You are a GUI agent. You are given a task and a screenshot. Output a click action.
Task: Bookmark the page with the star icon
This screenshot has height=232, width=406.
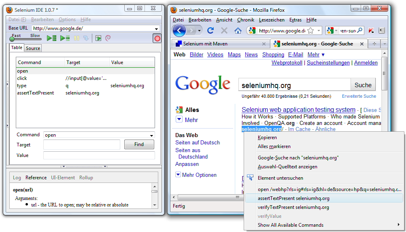pos(310,30)
